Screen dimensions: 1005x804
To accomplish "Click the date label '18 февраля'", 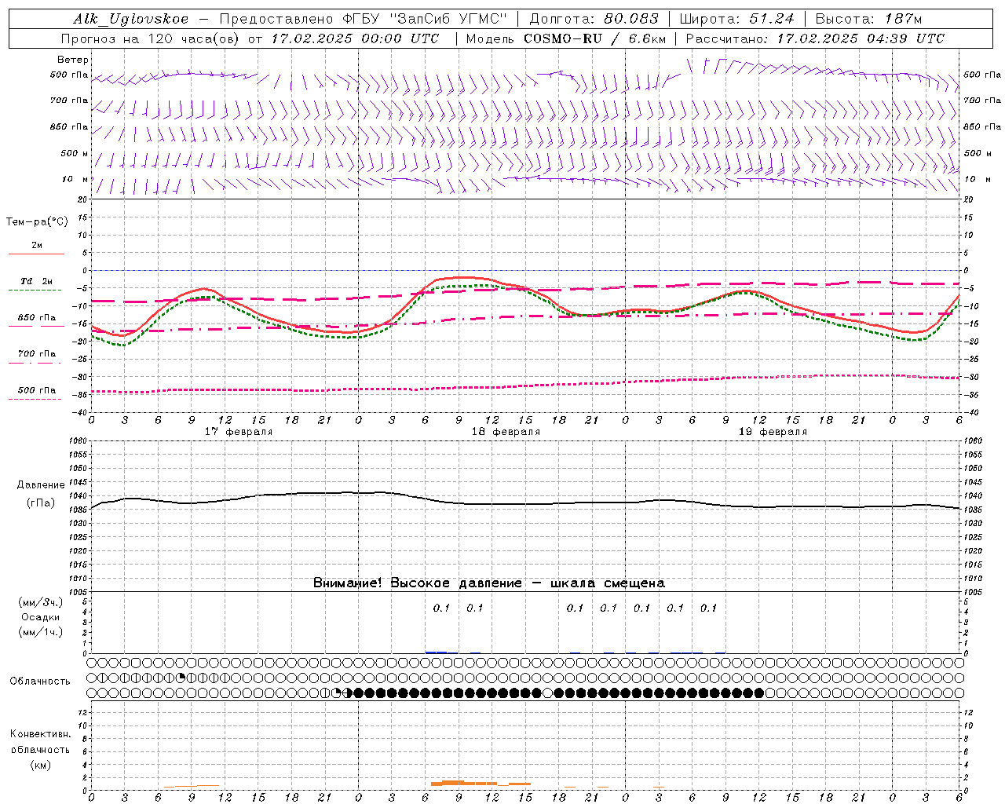I will point(506,432).
